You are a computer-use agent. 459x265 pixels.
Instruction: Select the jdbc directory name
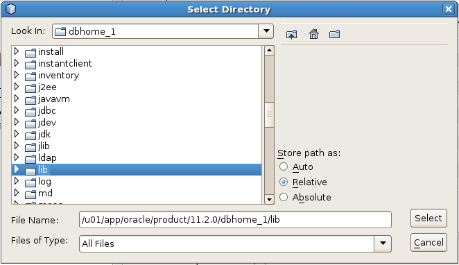[47, 110]
